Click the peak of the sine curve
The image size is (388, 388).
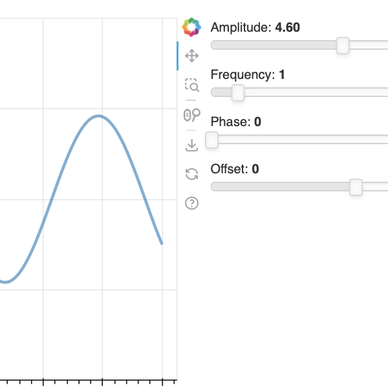98,116
